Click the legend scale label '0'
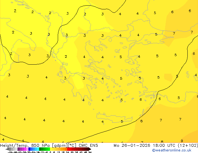Image resolution: width=198 pixels, height=153 pixels. (x=50, y=152)
